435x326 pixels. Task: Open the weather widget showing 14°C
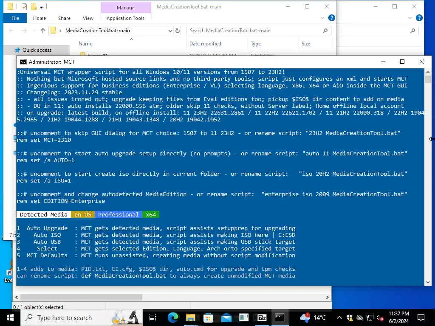coord(313,318)
